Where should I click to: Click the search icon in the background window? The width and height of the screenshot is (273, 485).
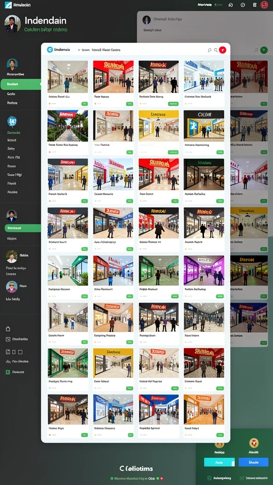[256, 50]
